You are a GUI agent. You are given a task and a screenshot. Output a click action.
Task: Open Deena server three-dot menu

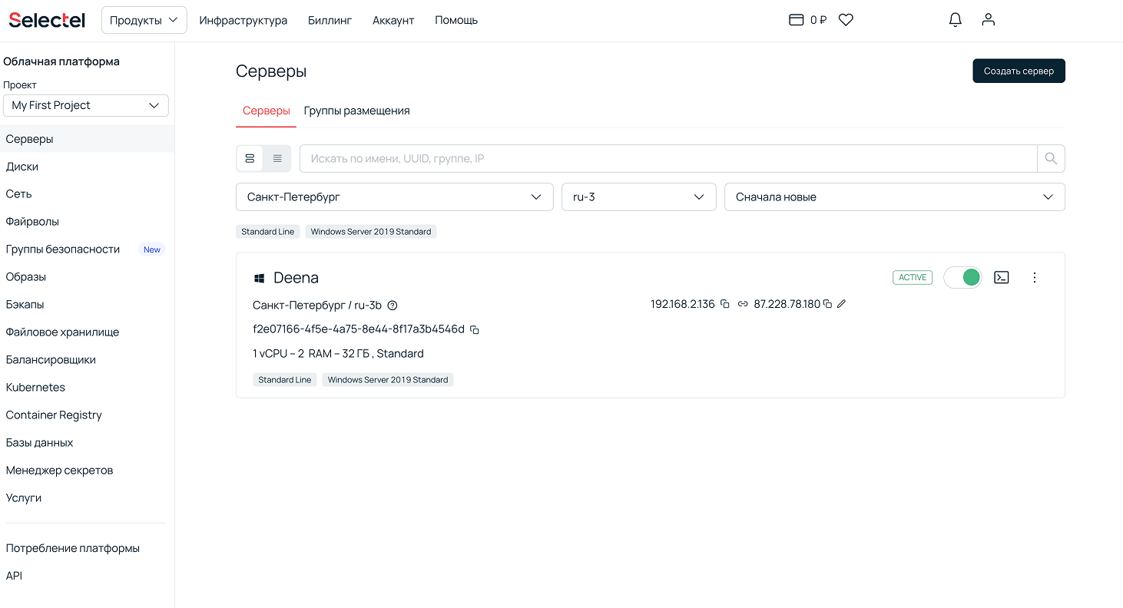click(1034, 277)
